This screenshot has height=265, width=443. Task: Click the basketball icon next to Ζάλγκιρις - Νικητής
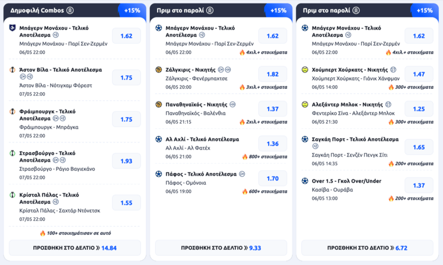[x=159, y=70]
